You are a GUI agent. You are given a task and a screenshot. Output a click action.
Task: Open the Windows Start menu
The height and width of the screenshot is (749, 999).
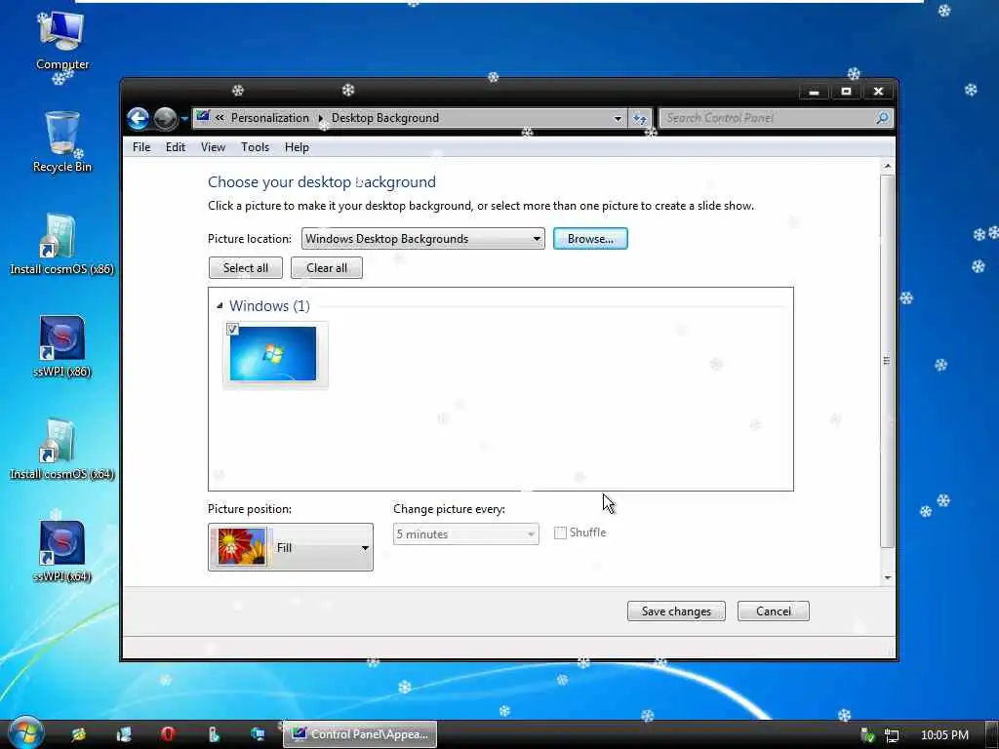(x=25, y=733)
